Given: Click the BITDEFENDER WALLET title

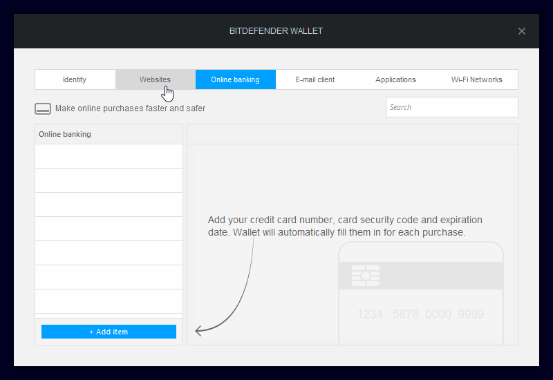Looking at the screenshot, I should [x=276, y=31].
